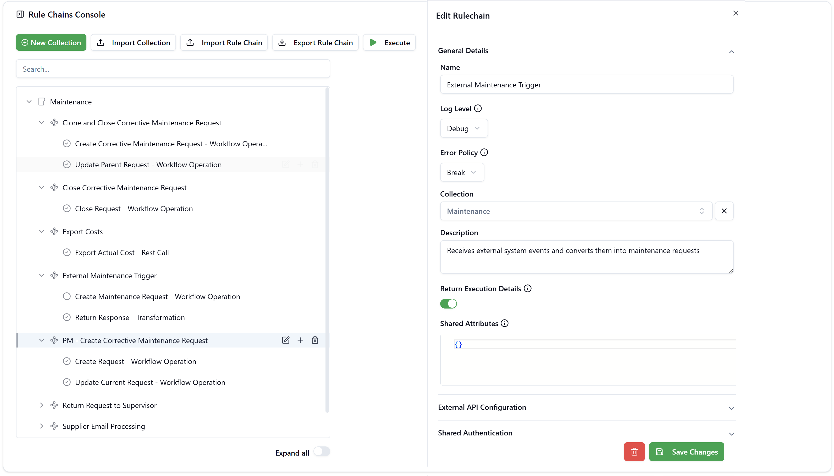Collapse the Export Costs chain
834x476 pixels.
(x=42, y=232)
